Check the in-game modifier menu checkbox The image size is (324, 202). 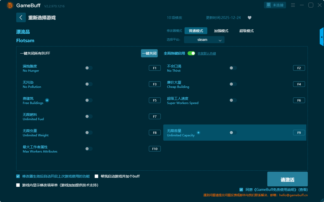[x=18, y=185]
